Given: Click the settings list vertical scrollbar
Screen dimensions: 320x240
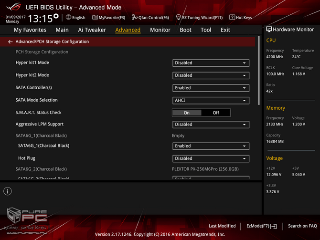Looking at the screenshot, I should click(x=259, y=71).
